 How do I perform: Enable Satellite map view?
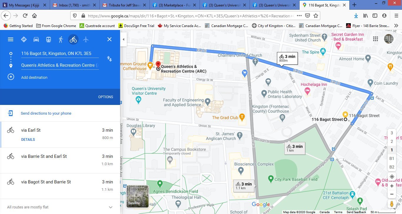(137, 196)
